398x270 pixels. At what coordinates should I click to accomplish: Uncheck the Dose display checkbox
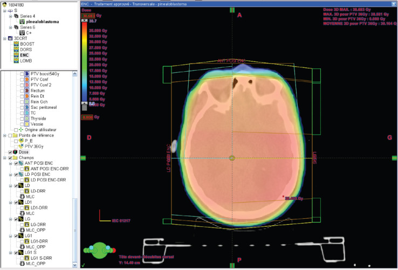click(10, 153)
